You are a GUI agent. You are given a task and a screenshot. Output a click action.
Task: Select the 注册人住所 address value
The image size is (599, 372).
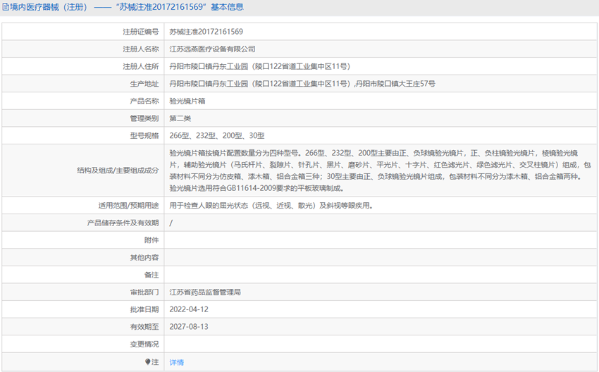point(260,66)
